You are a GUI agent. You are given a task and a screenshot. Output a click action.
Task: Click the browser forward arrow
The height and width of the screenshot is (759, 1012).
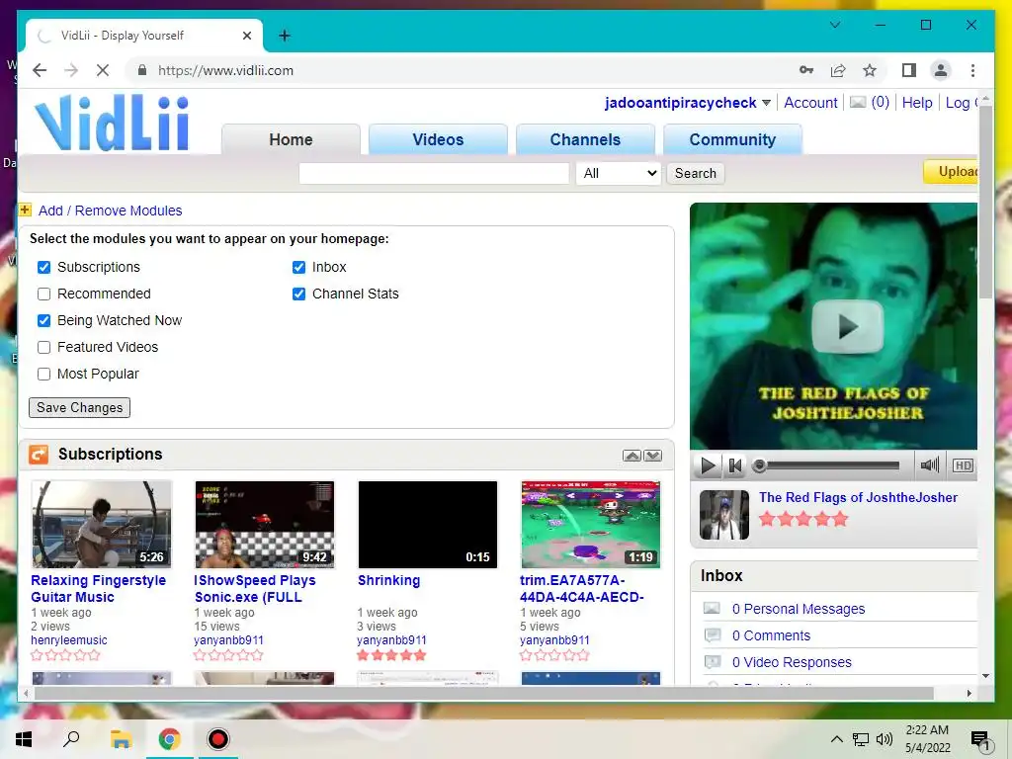(71, 70)
